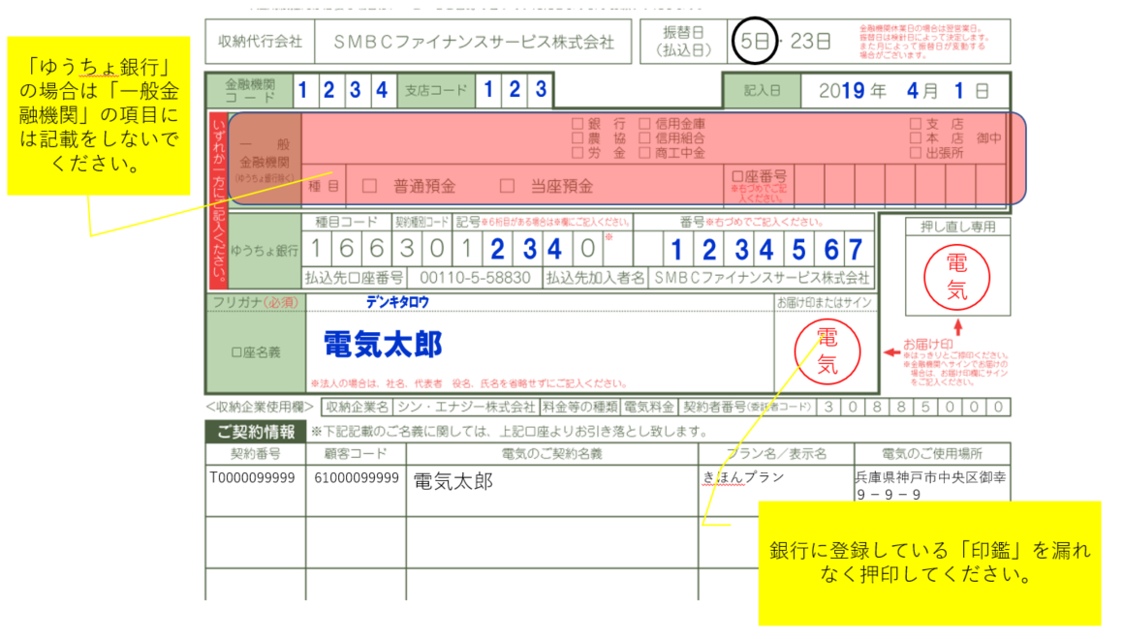The height and width of the screenshot is (639, 1124).
Task: Click the 電気料金 cell
Action: coord(649,407)
